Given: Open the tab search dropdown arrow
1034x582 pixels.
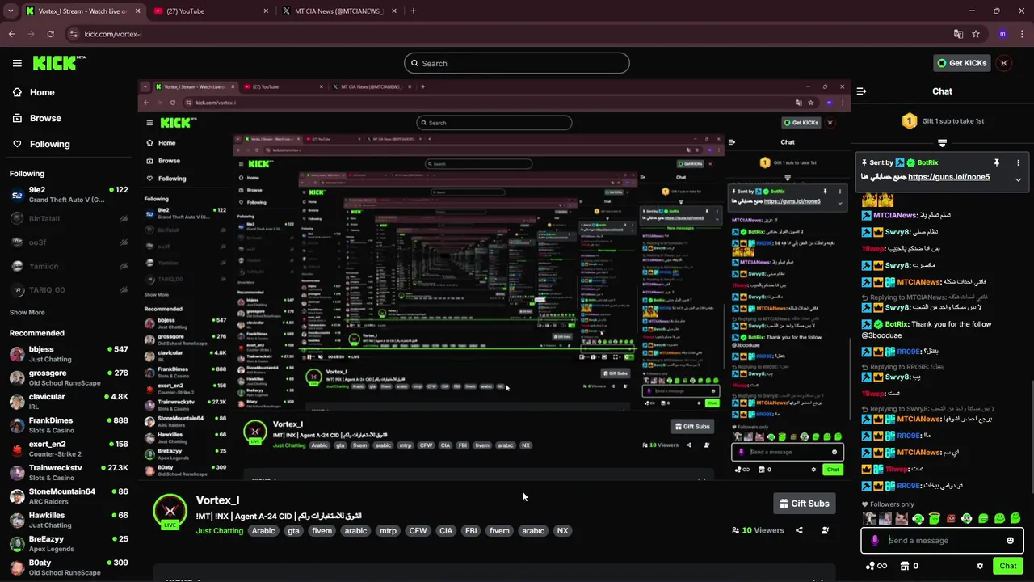Looking at the screenshot, I should [11, 11].
